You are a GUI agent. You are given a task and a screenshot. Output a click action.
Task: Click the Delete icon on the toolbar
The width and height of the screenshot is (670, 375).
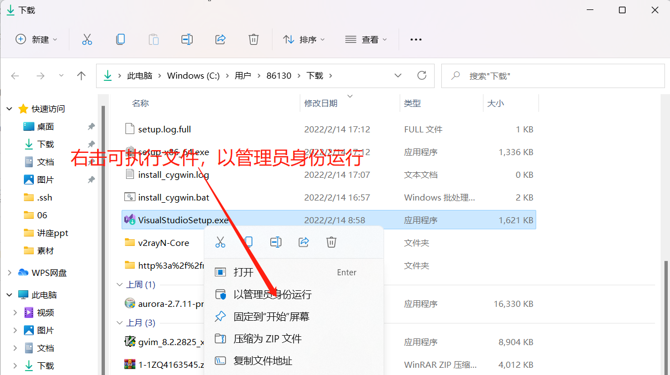254,39
